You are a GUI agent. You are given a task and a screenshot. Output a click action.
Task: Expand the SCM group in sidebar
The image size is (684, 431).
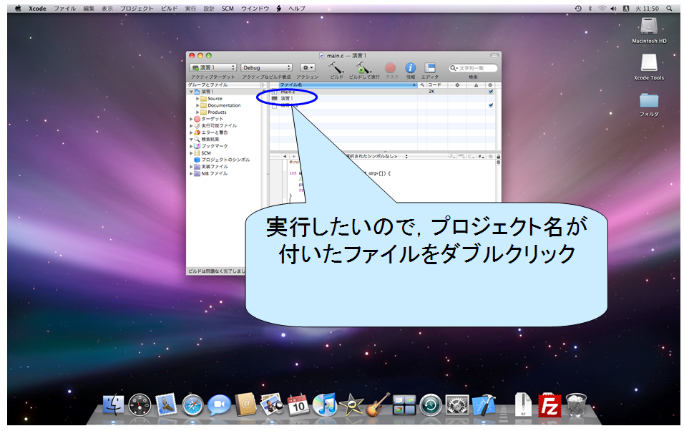pos(191,152)
